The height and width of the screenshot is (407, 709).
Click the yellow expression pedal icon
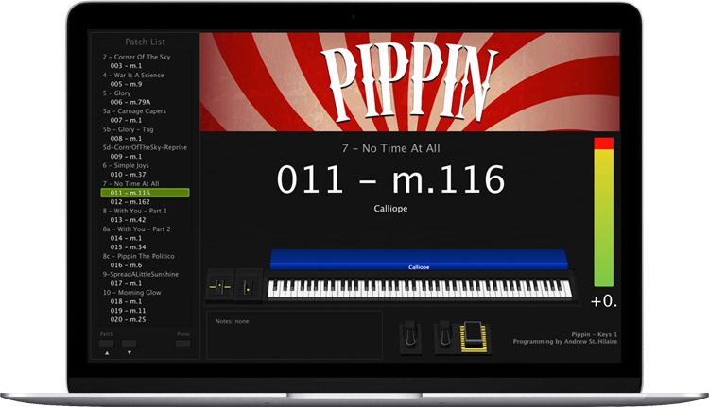click(x=474, y=337)
